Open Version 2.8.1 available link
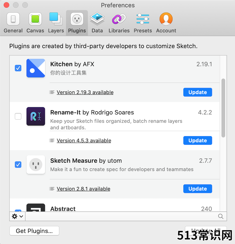The image size is (235, 244). 83,189
